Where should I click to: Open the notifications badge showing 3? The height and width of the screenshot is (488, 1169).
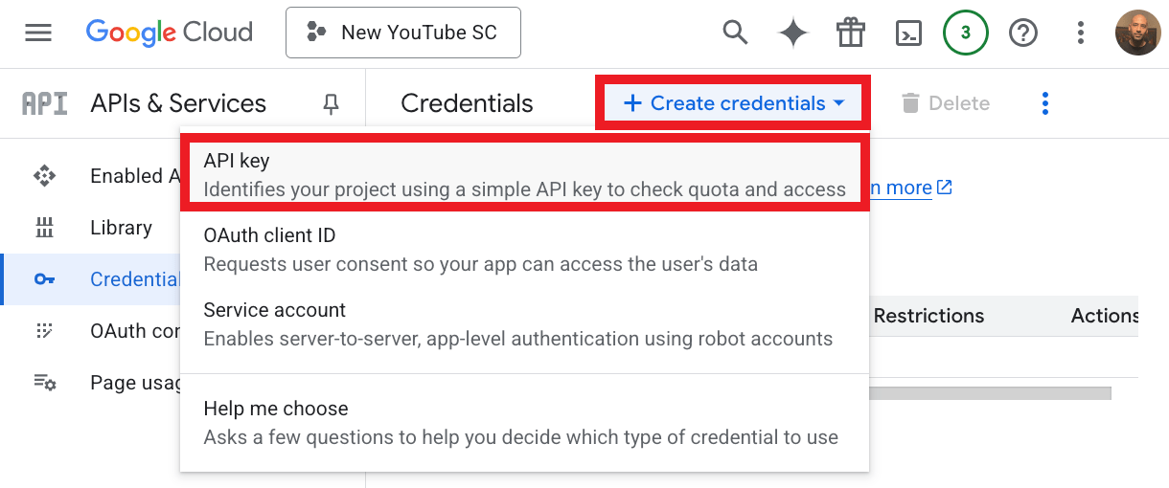pyautogui.click(x=965, y=33)
